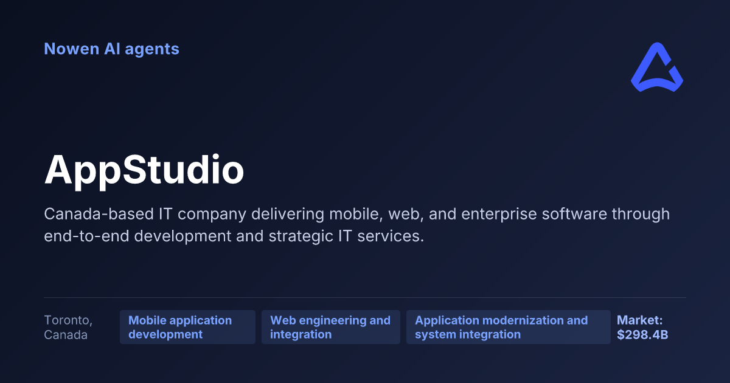Select the Toronto, Canada location text
The height and width of the screenshot is (383, 730).
coord(68,327)
